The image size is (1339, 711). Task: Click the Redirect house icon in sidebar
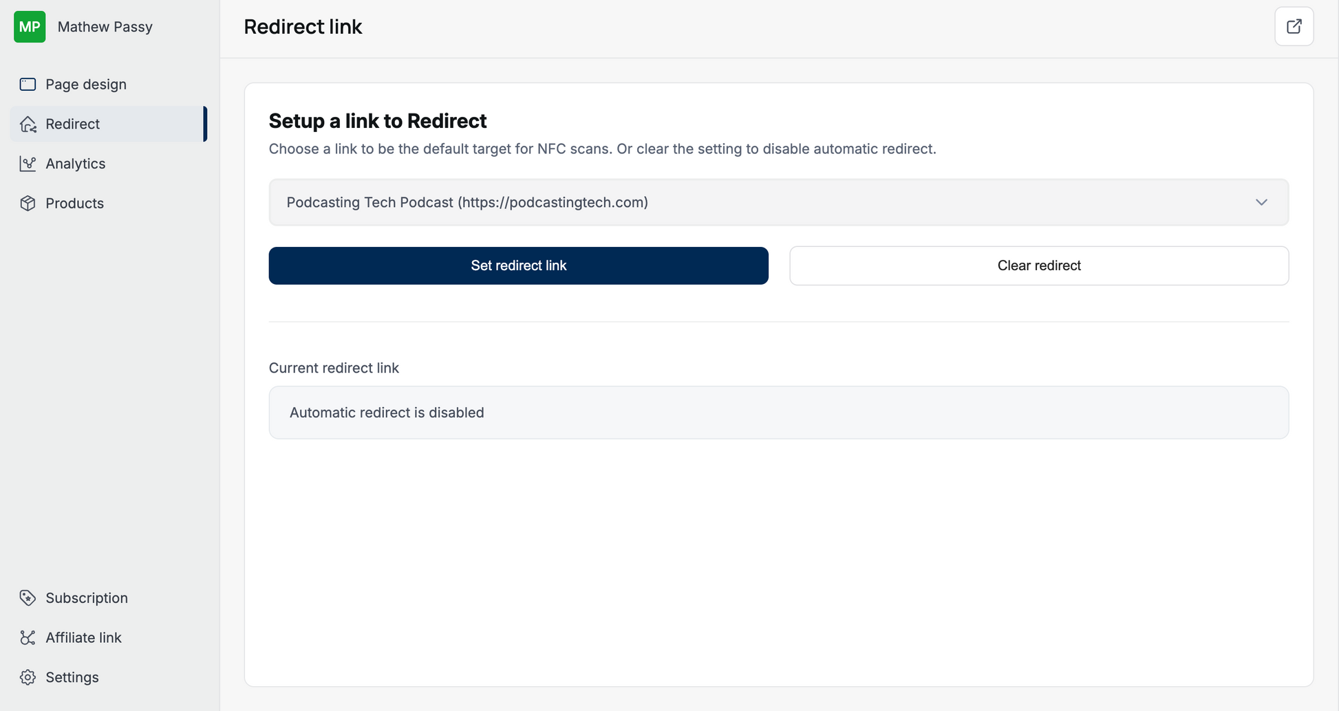click(x=28, y=124)
